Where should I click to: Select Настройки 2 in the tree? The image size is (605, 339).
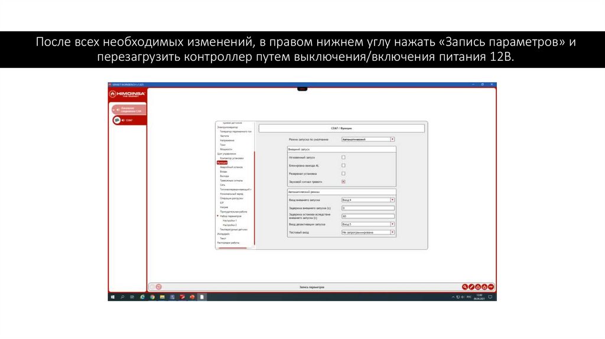tap(230, 225)
